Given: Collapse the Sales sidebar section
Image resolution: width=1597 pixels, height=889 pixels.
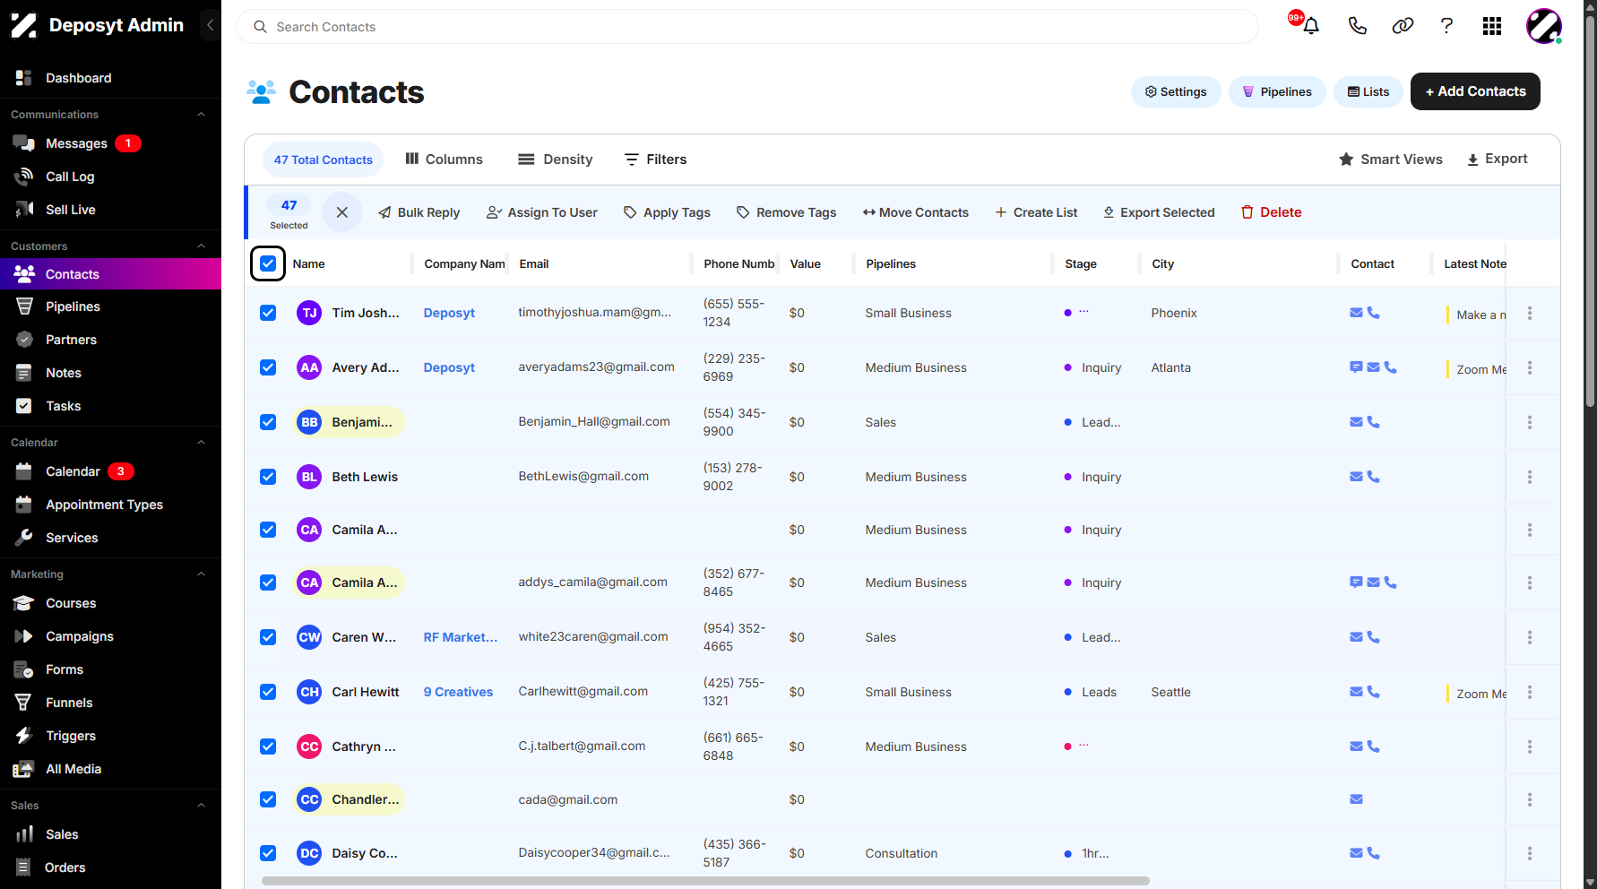Looking at the screenshot, I should coord(202,806).
